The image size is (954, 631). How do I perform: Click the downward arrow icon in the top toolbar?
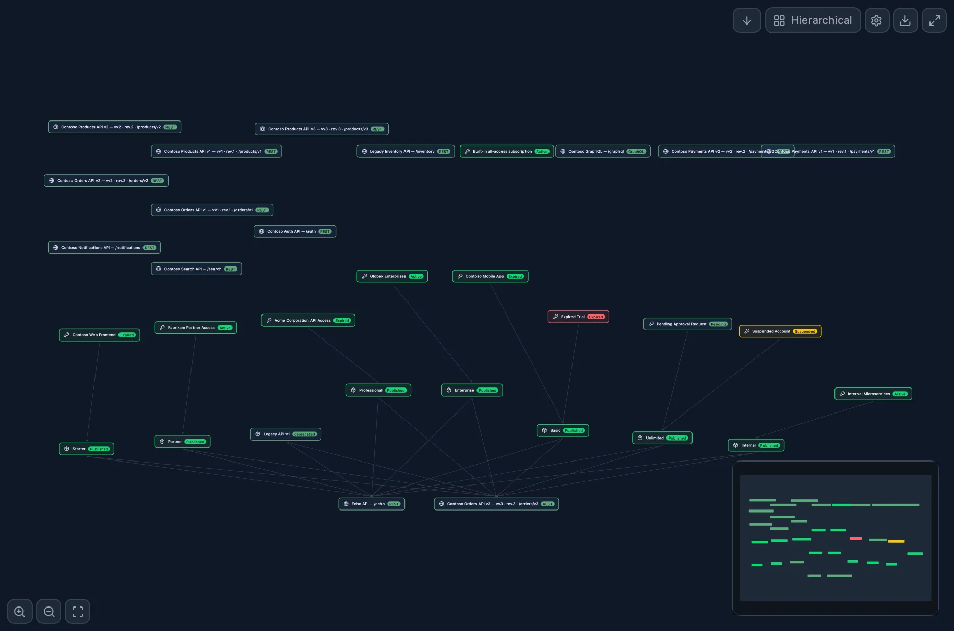tap(747, 20)
